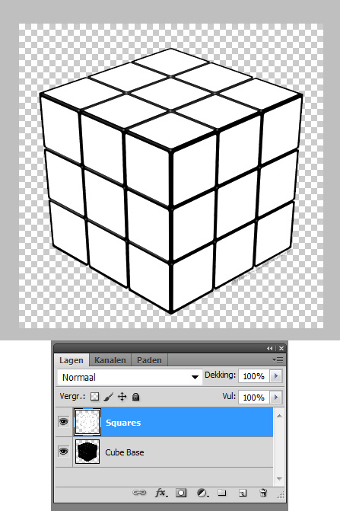This screenshot has height=511, width=340.
Task: Lock all with padlock icon
Action: coord(135,397)
